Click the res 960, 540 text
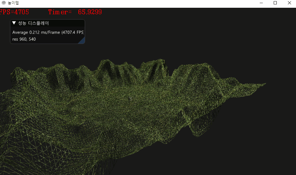296x175 pixels. 24,39
